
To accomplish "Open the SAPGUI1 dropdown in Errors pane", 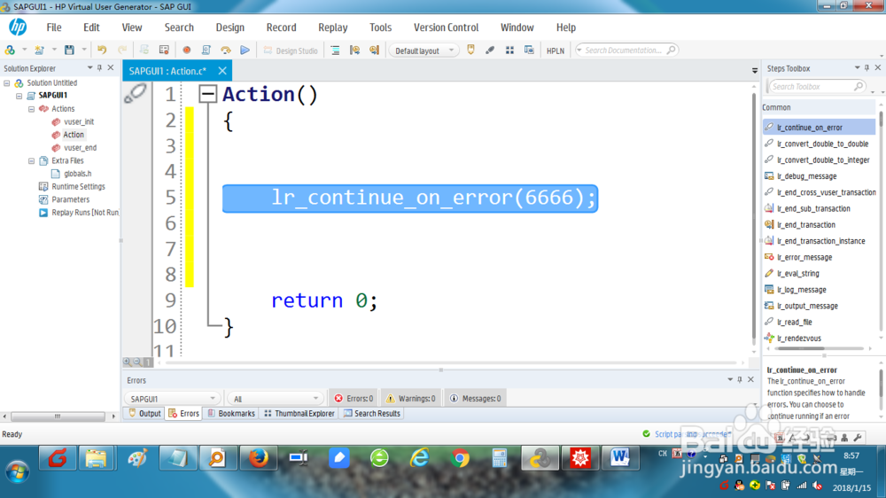I will [172, 399].
